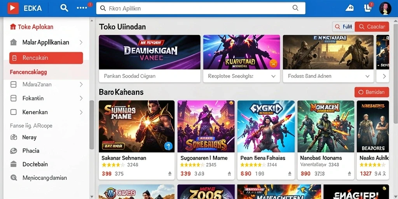Click the Menjiocangdamisn sidebar label

45,178
